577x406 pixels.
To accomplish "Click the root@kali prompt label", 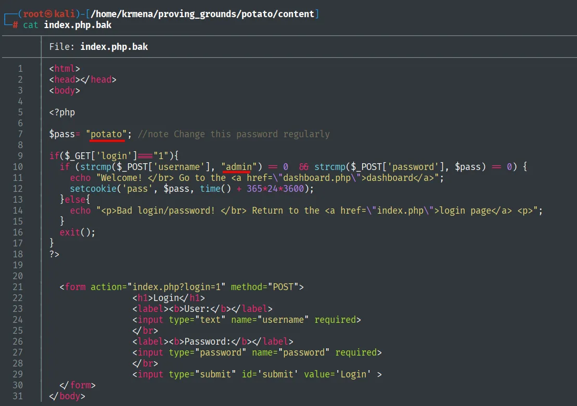I will [x=49, y=14].
